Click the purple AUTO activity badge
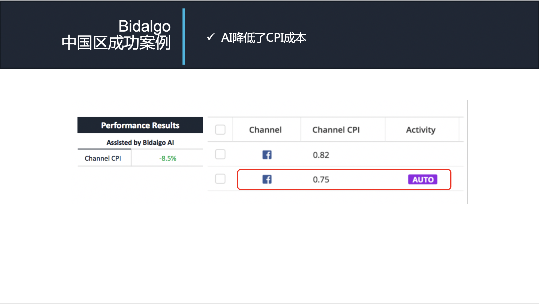 423,180
